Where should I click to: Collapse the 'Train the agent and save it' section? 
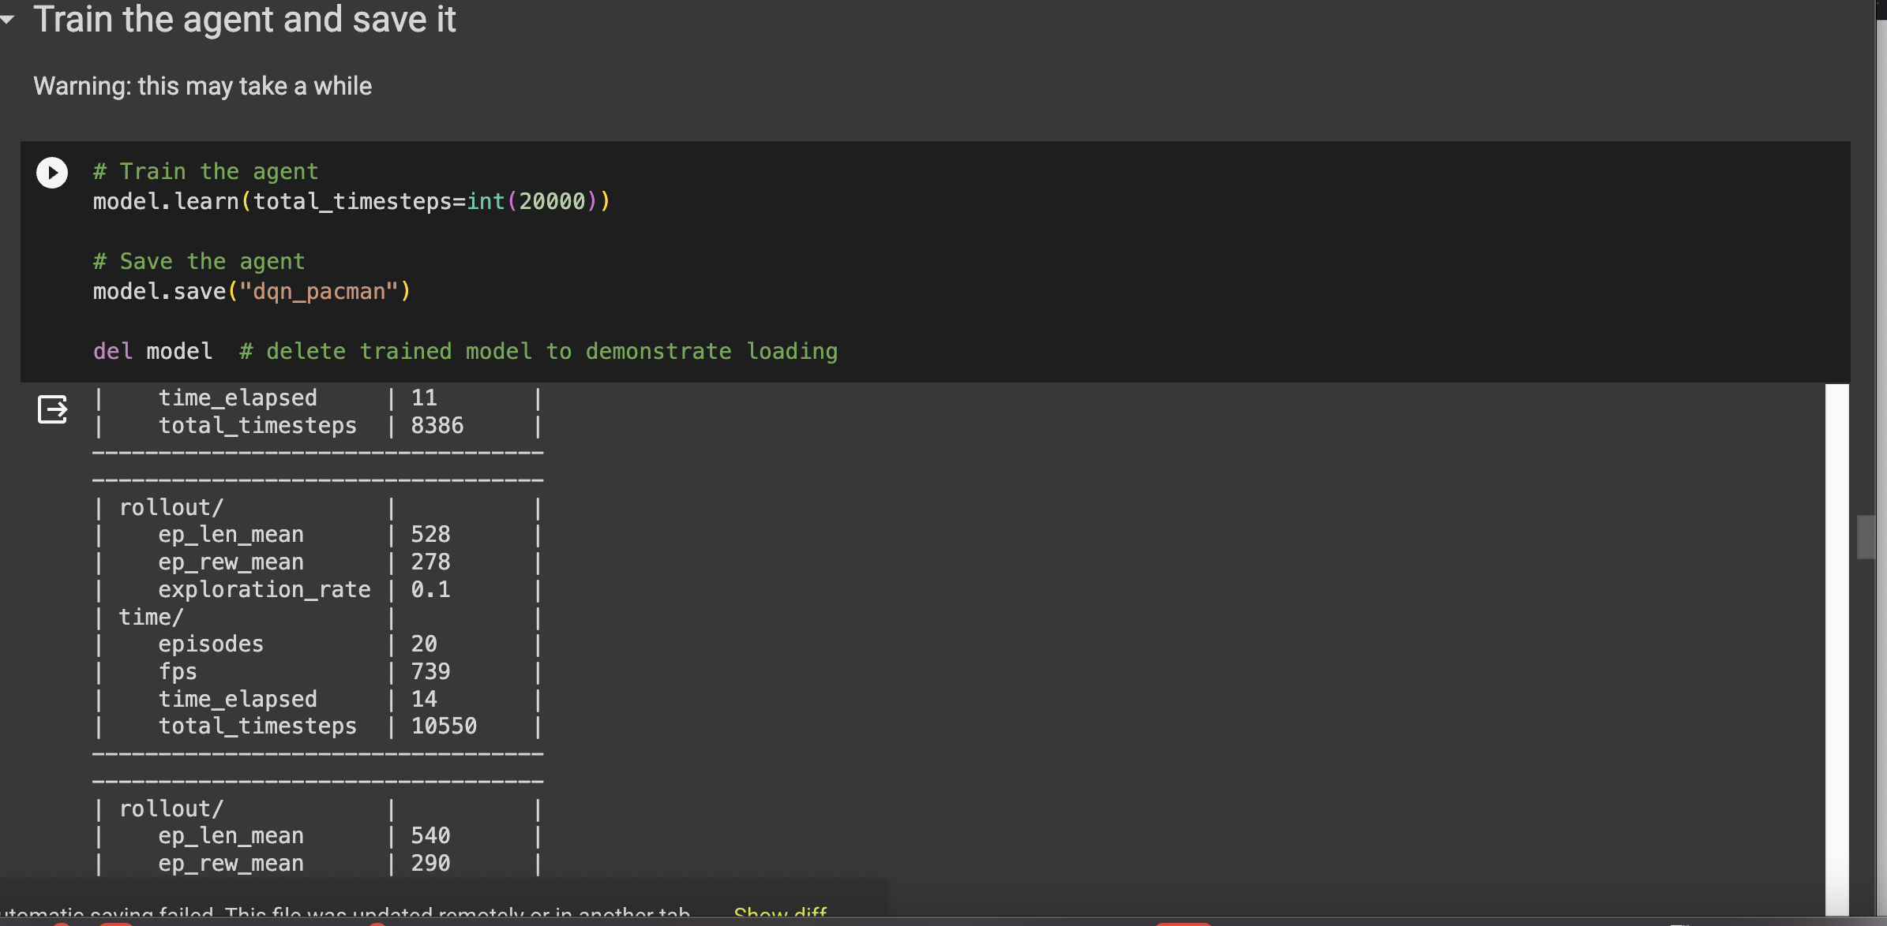(8, 20)
